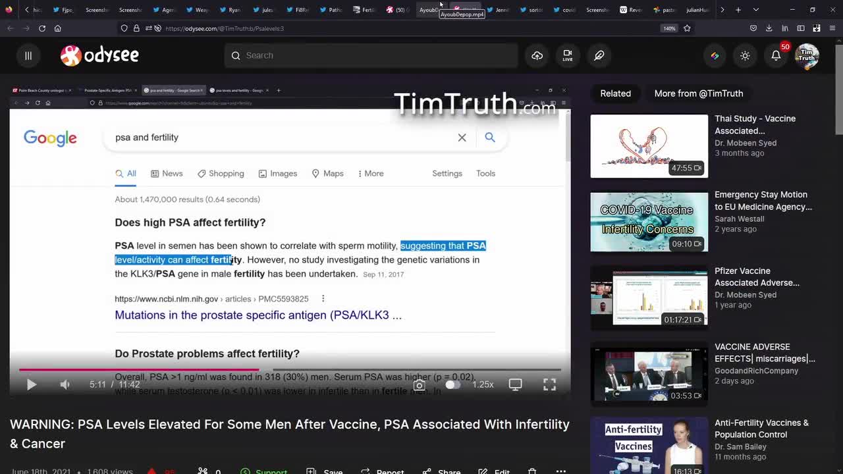This screenshot has width=843, height=474.
Task: Toggle Firefox sidebar view icon
Action: 800,28
